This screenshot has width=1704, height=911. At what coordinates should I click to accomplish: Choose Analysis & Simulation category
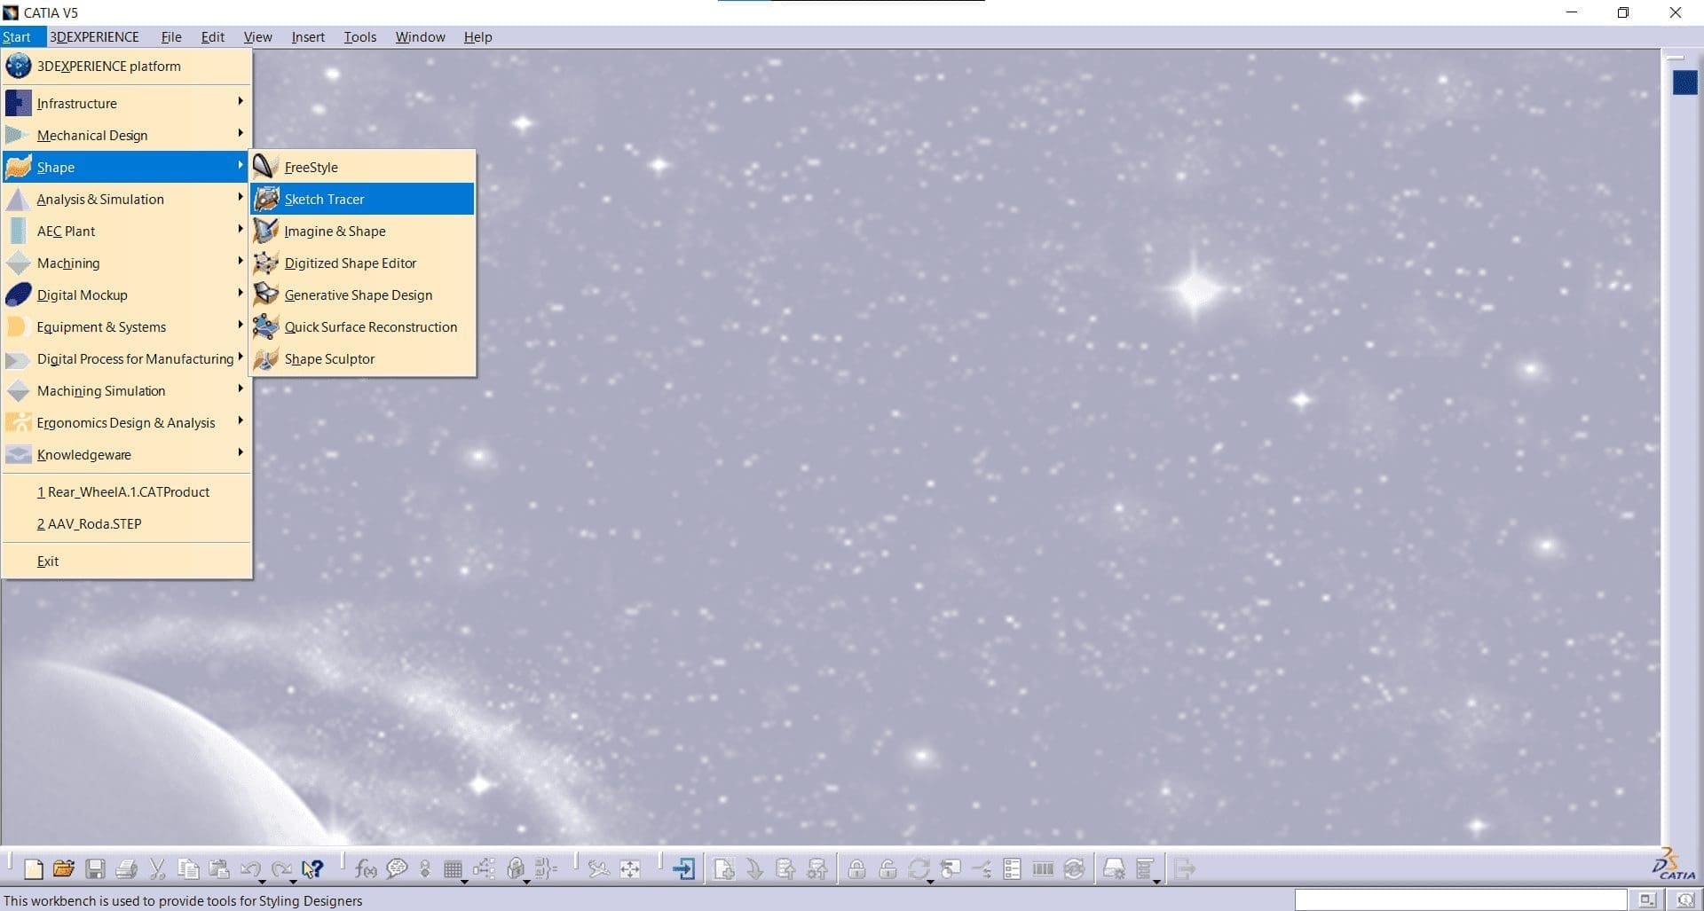(x=126, y=199)
